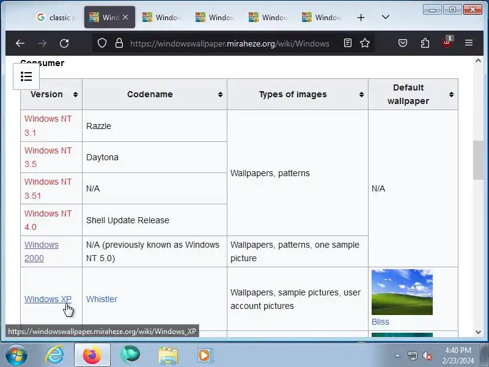Click the page scroll up arrow
Viewport: 489px width, 367px height.
478,61
